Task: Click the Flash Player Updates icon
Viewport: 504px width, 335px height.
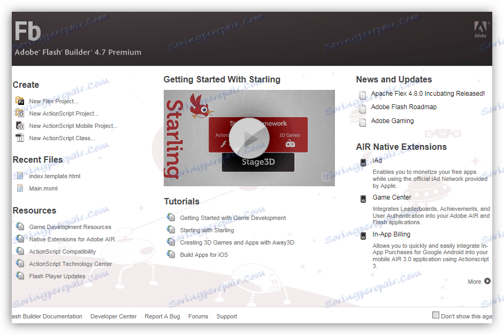Action: [20, 276]
